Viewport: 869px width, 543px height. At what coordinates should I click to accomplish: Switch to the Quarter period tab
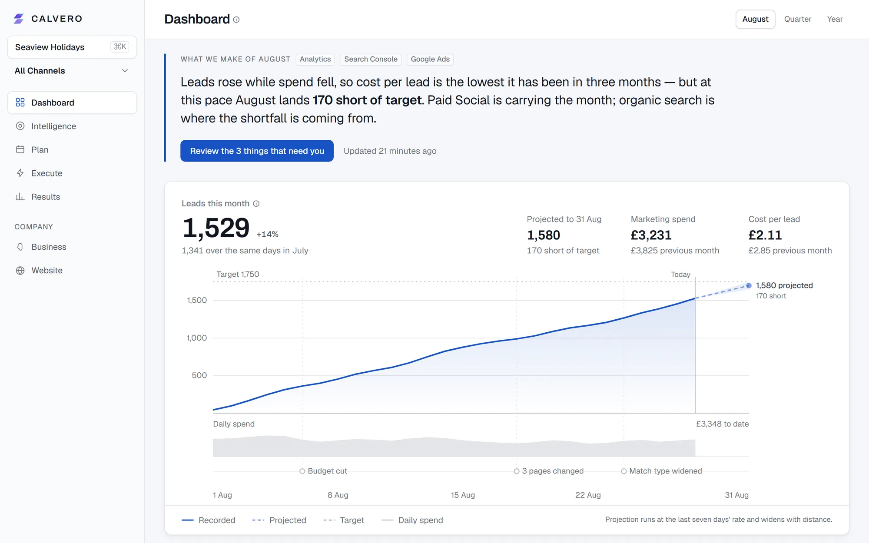point(798,19)
